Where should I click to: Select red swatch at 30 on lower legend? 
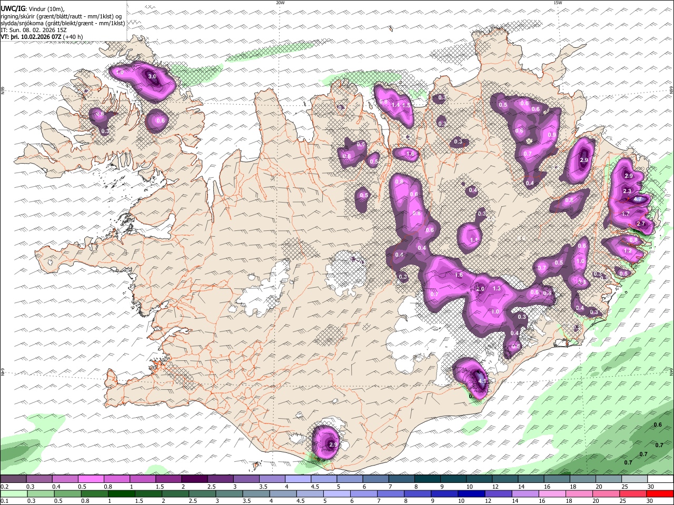click(x=660, y=494)
